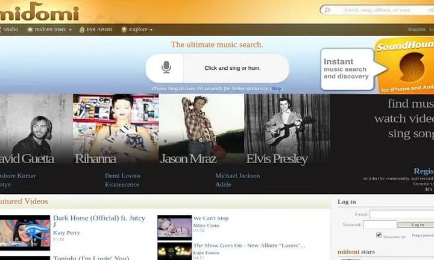
Task: Click the 'midomi stars' sidebar heading
Action: click(356, 252)
